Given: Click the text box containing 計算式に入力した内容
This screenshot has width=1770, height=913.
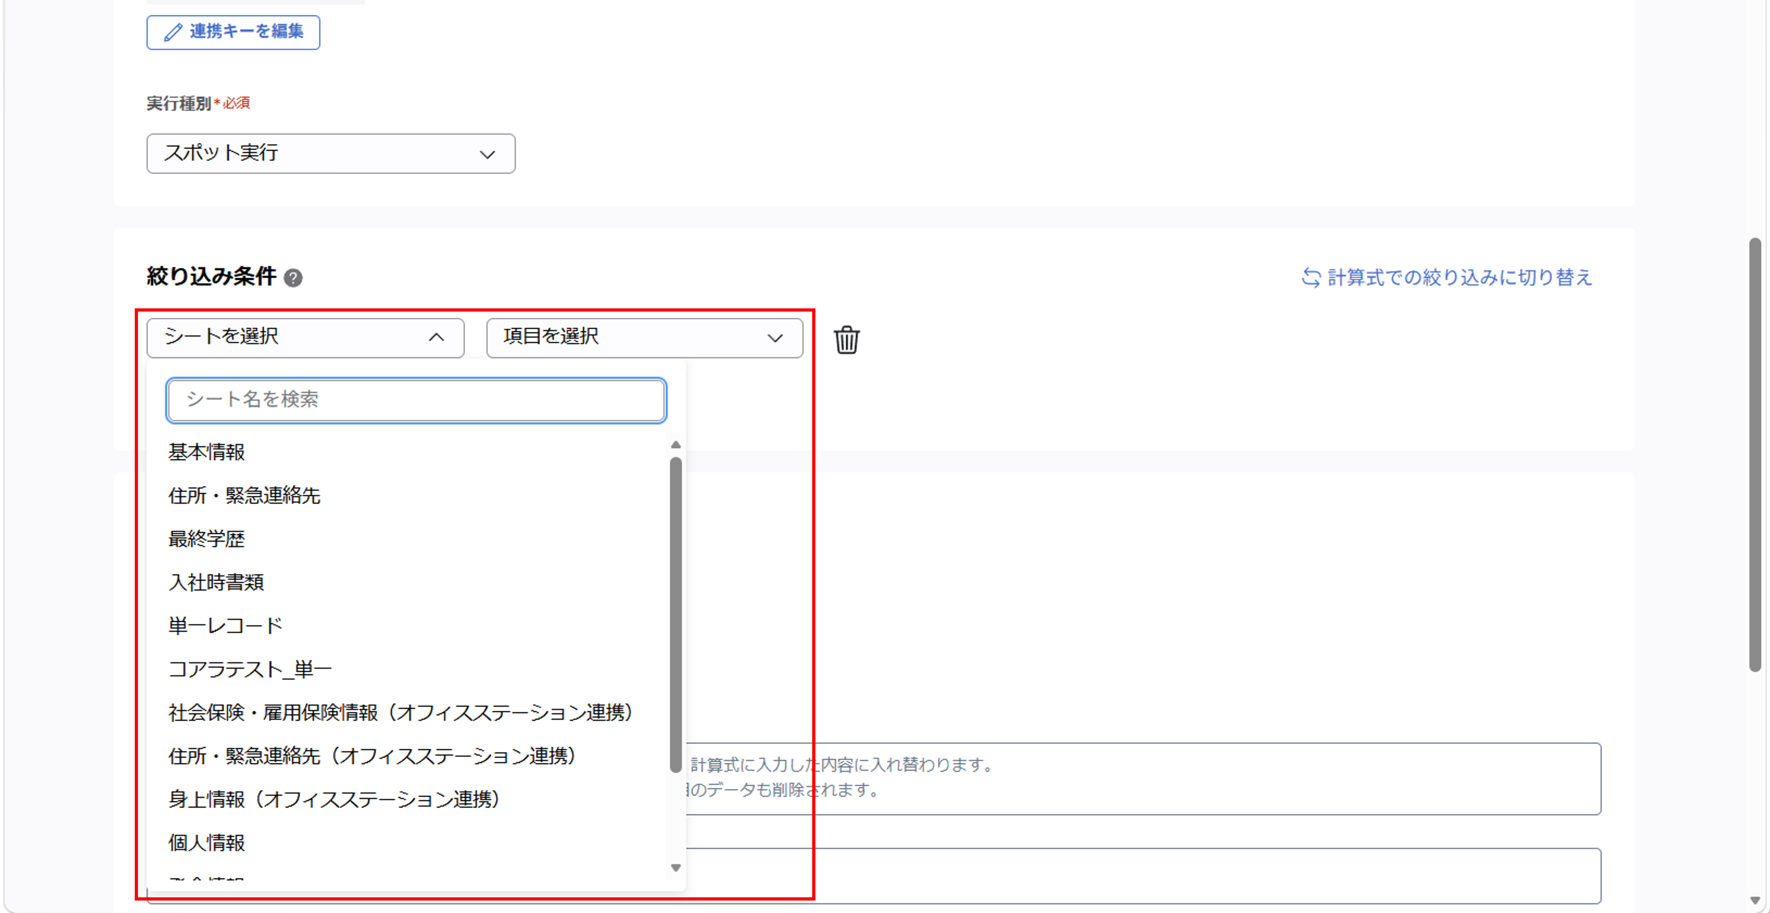Looking at the screenshot, I should click(x=1143, y=778).
